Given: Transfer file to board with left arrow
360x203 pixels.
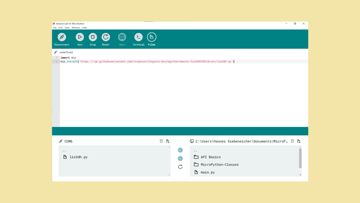Looking at the screenshot, I should tap(180, 150).
